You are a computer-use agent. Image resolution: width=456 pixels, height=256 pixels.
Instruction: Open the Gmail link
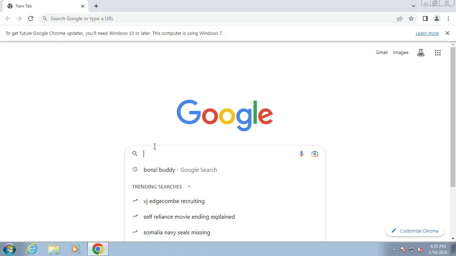click(382, 52)
